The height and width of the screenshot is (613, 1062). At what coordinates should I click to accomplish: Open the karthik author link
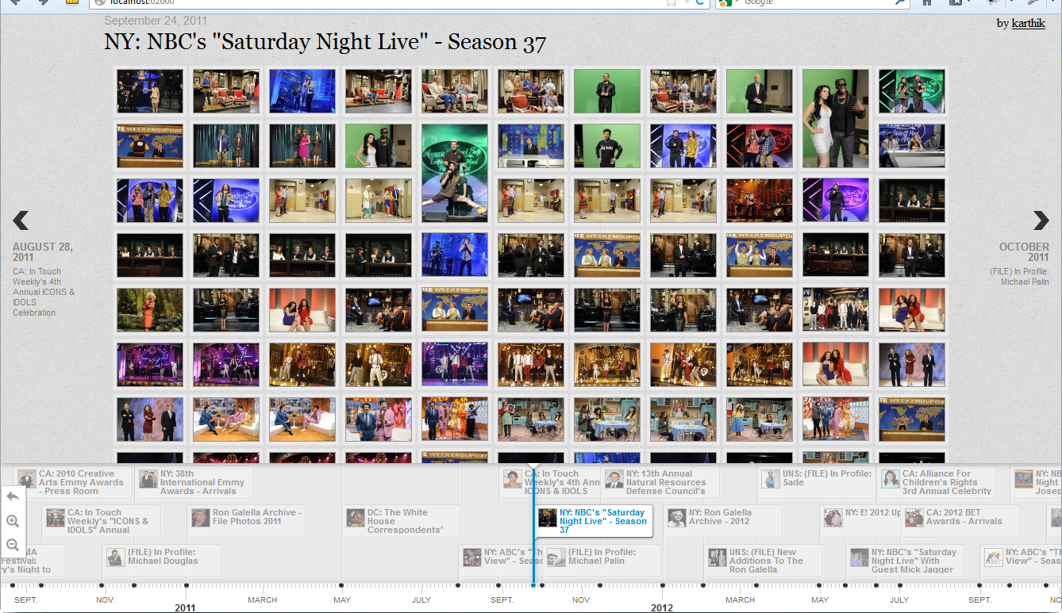coord(1029,23)
